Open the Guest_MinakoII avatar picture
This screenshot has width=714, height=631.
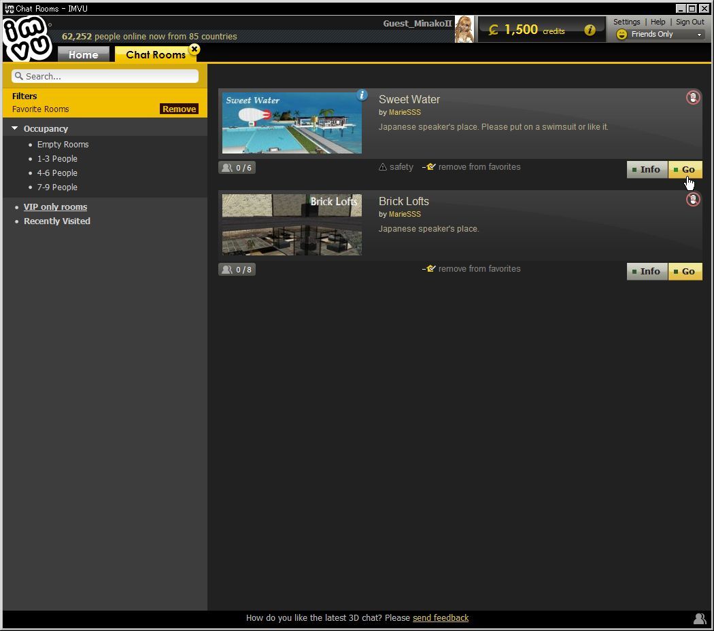464,29
